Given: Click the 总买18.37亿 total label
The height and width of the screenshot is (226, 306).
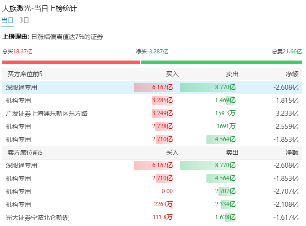Looking at the screenshot, I should tap(17, 52).
